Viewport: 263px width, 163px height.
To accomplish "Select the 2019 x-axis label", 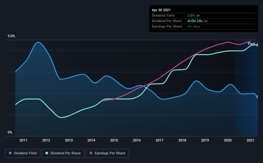I will point(205,140).
